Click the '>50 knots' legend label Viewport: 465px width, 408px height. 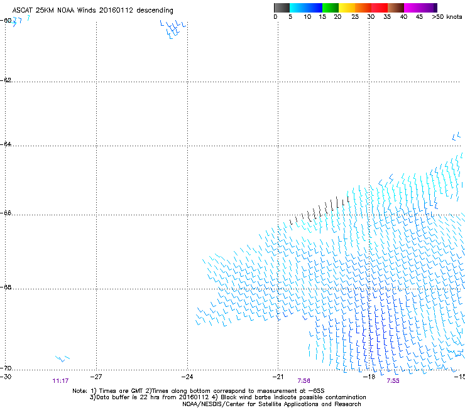447,17
